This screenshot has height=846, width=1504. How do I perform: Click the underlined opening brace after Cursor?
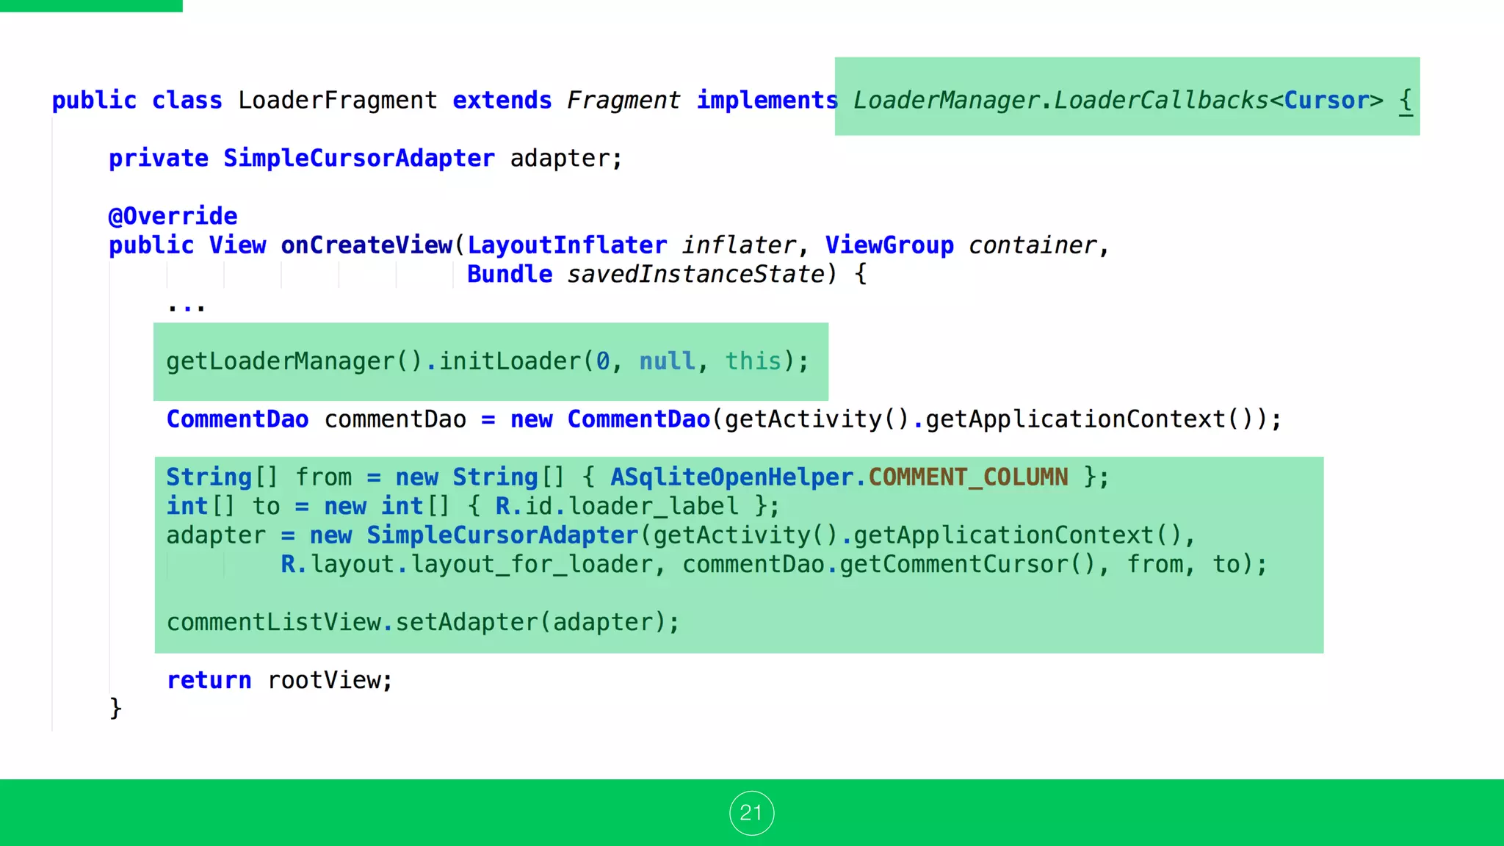click(x=1405, y=100)
